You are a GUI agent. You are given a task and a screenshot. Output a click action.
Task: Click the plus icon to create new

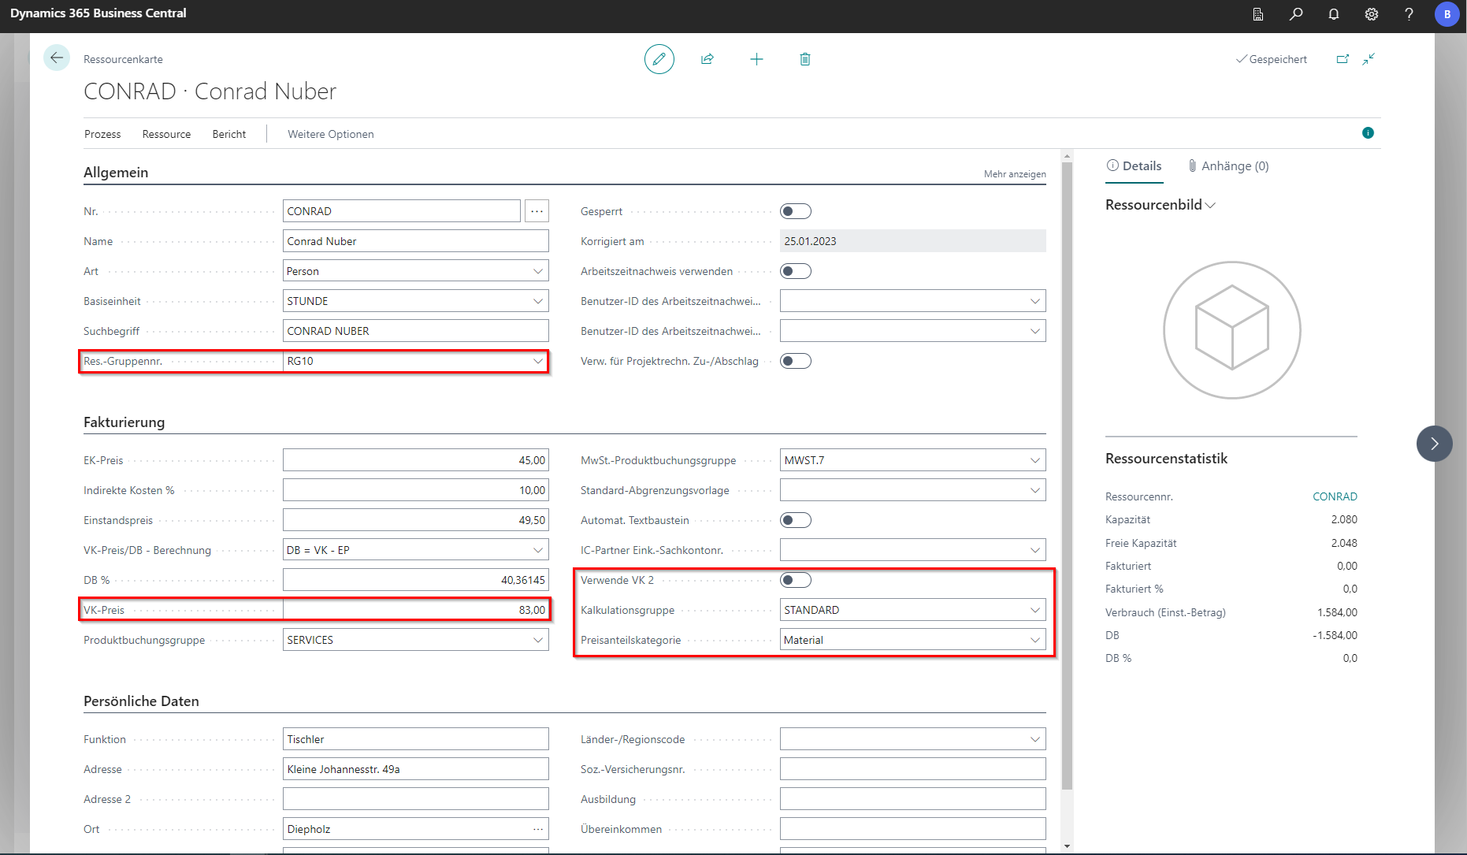tap(756, 59)
